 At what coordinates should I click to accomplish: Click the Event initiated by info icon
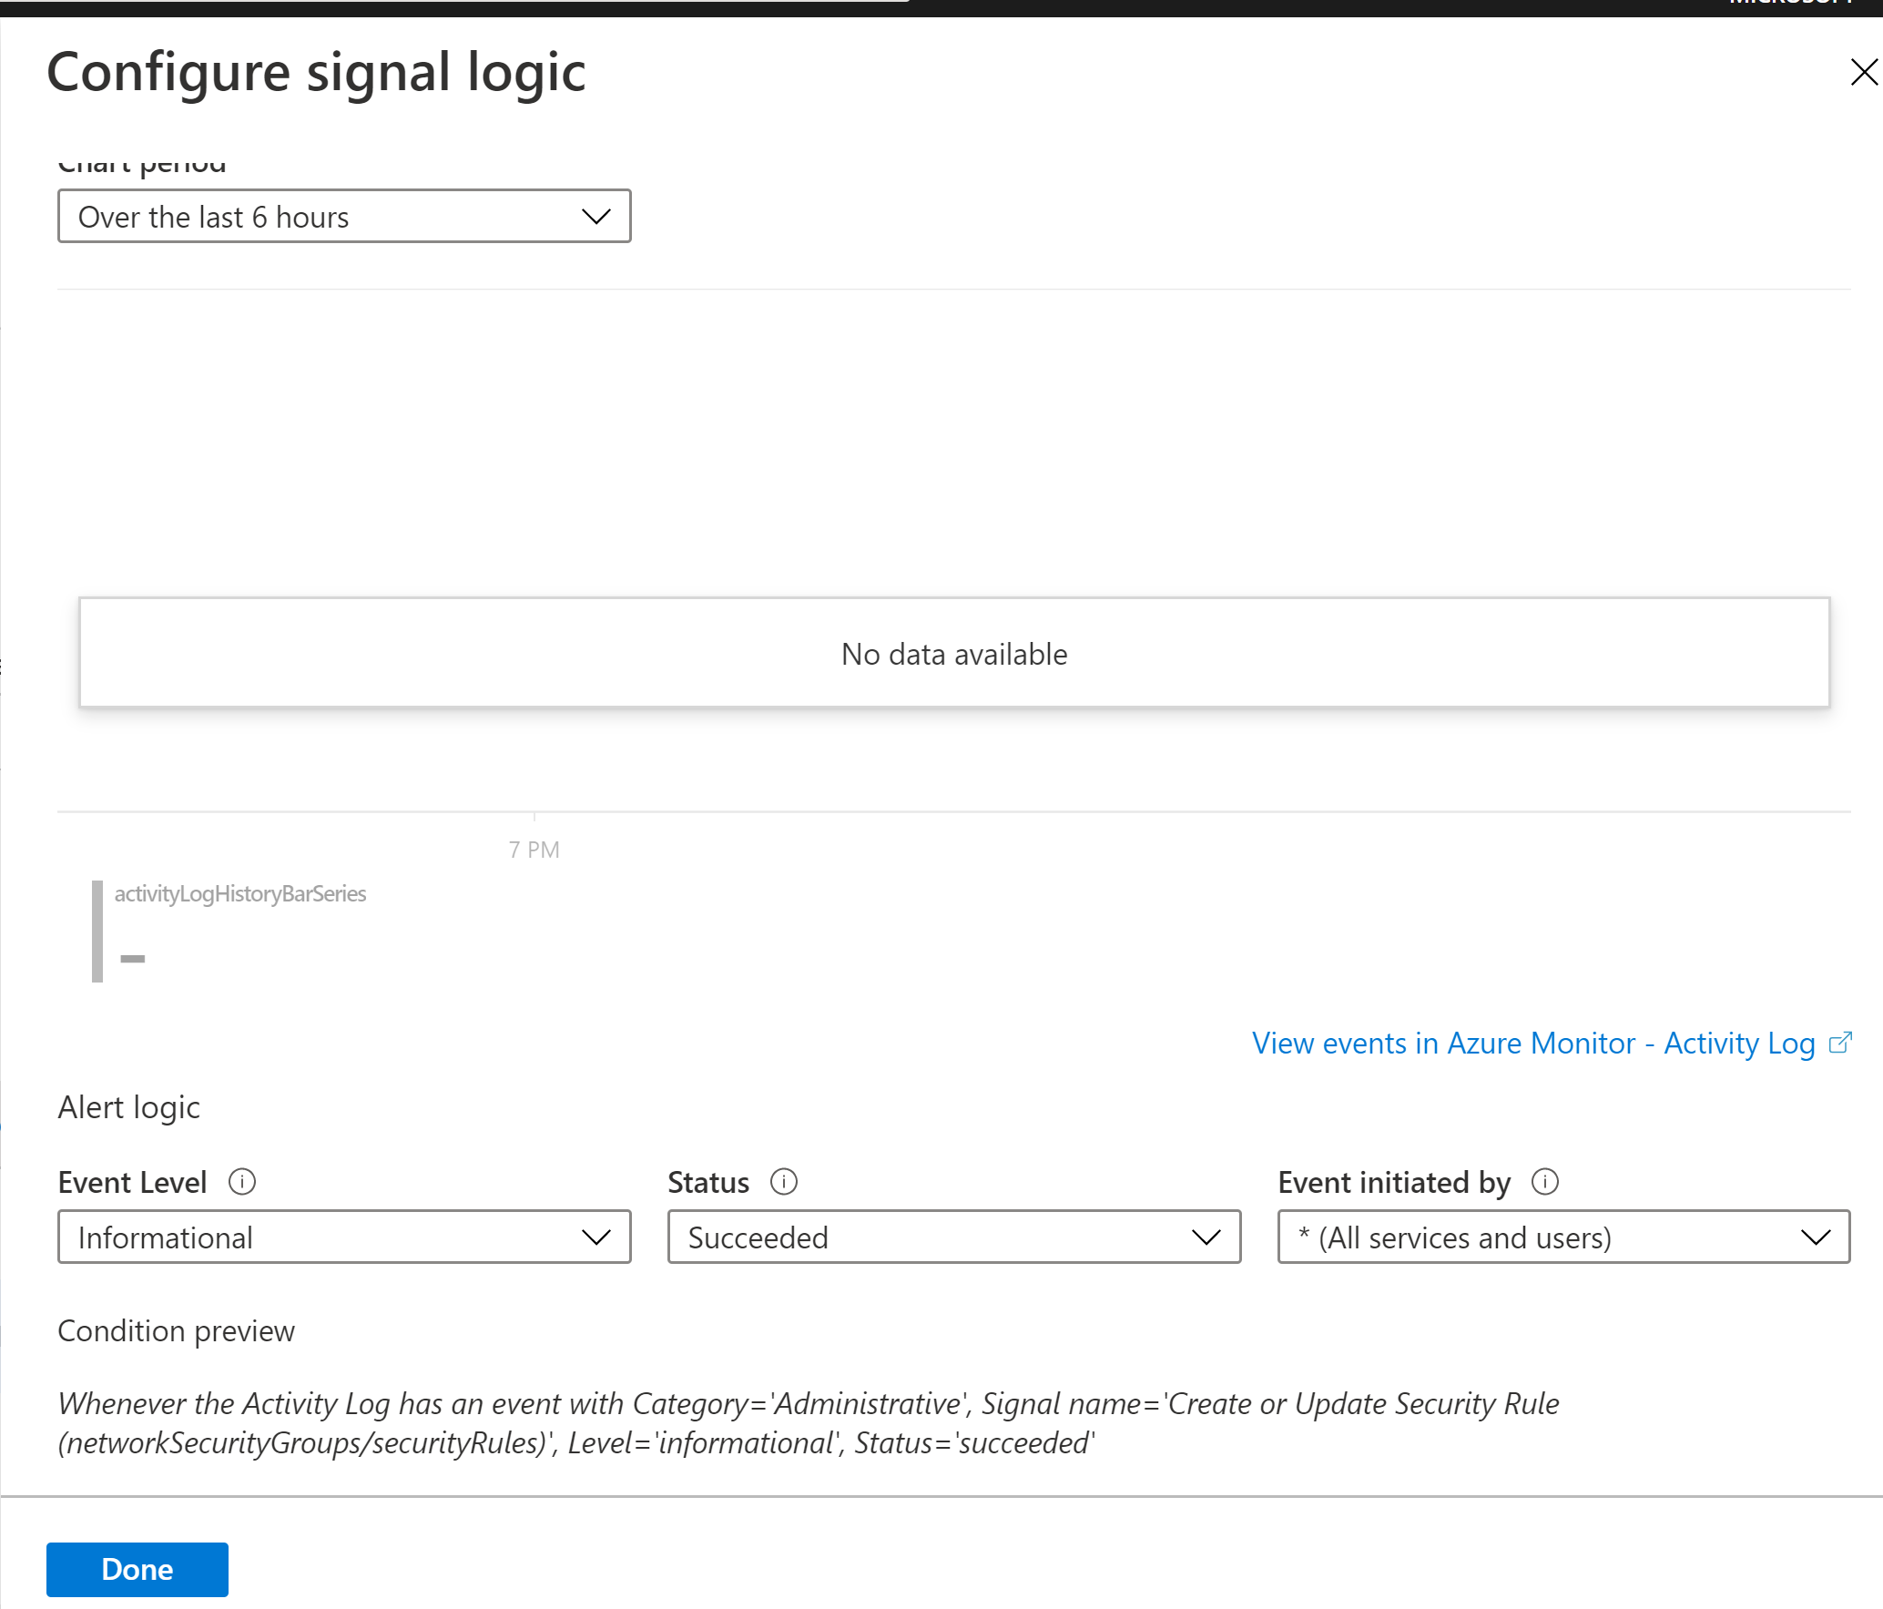[1545, 1182]
